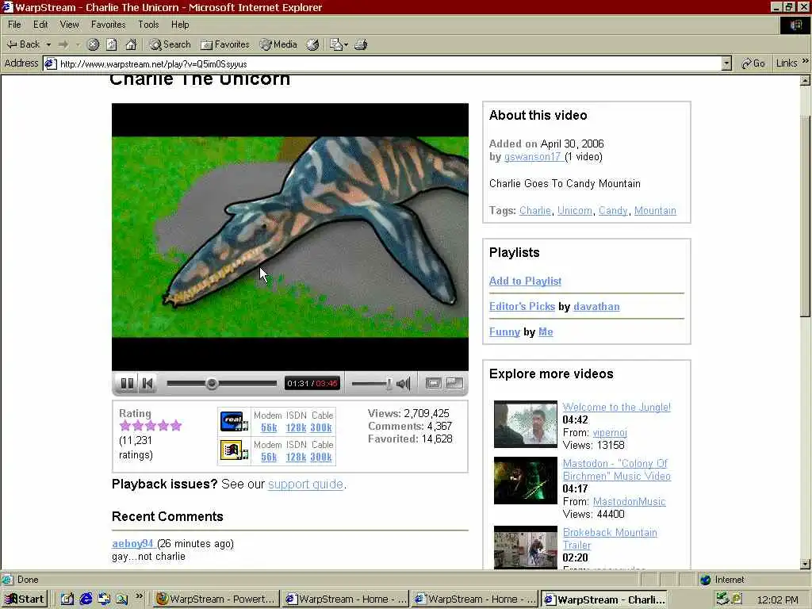The height and width of the screenshot is (609, 812).
Task: Restart video with skip-to-beginning button
Action: coord(147,383)
